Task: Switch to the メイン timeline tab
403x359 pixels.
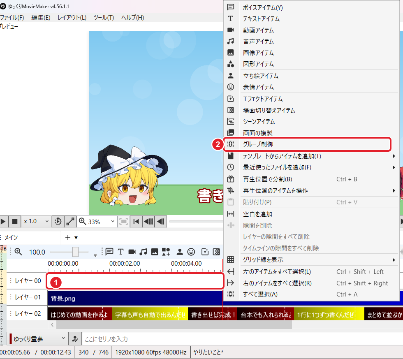Action: pyautogui.click(x=31, y=237)
